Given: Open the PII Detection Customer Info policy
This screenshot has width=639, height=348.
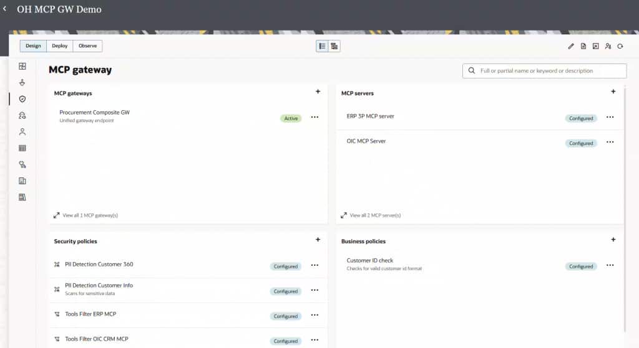Looking at the screenshot, I should tap(99, 285).
